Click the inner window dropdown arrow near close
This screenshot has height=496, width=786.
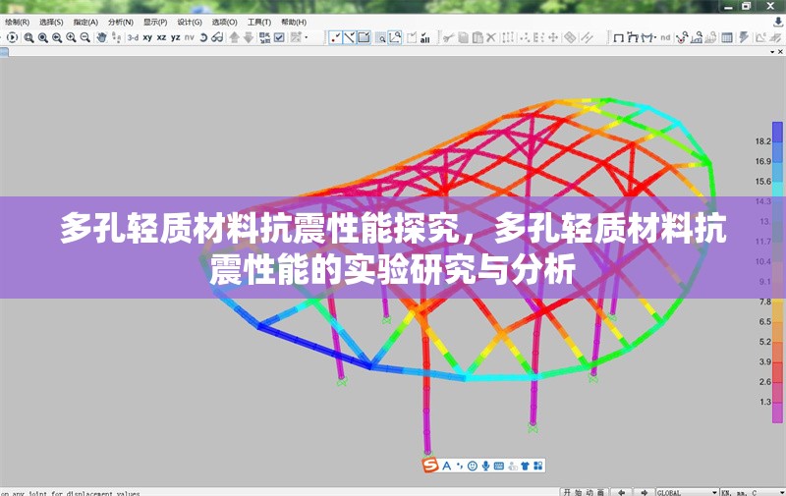[772, 52]
